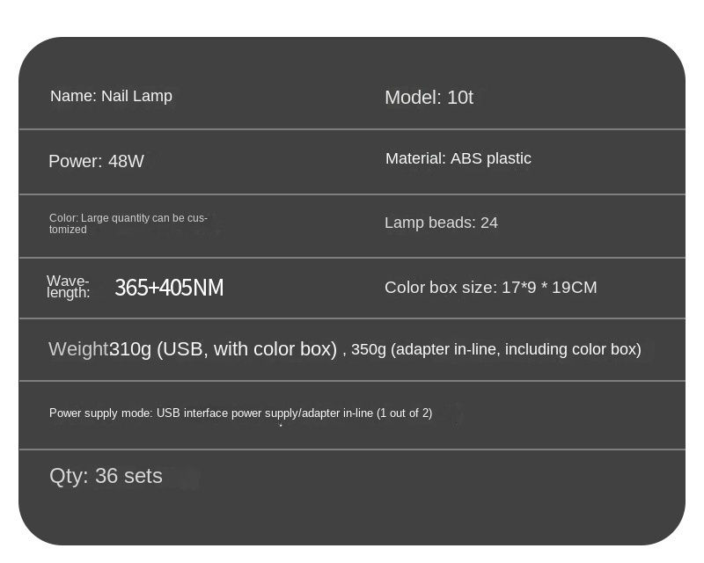
Task: Select the 'Model: 10t' label
Action: point(429,98)
